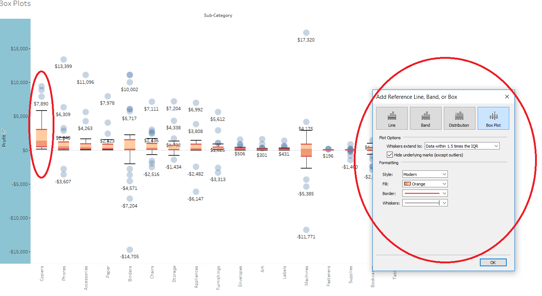Close the Add Reference Line dialog

507,97
